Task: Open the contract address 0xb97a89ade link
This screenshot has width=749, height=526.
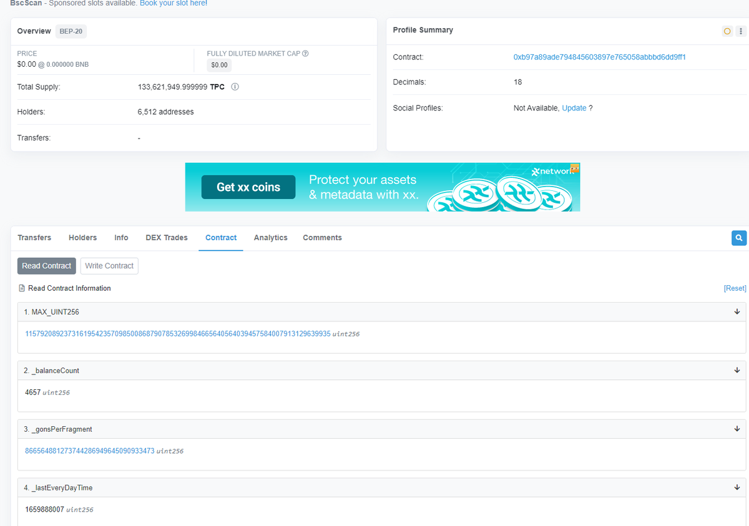Action: 599,57
